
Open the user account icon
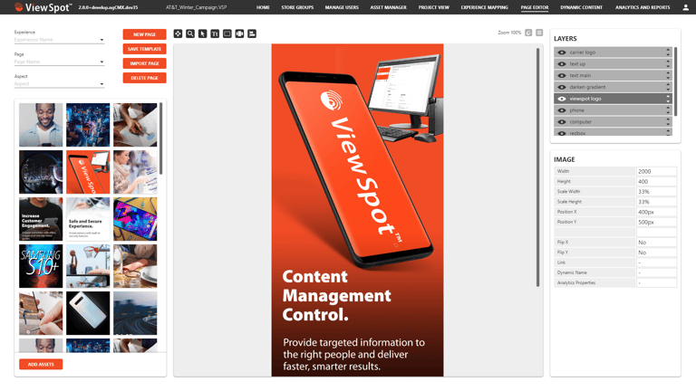coord(686,7)
